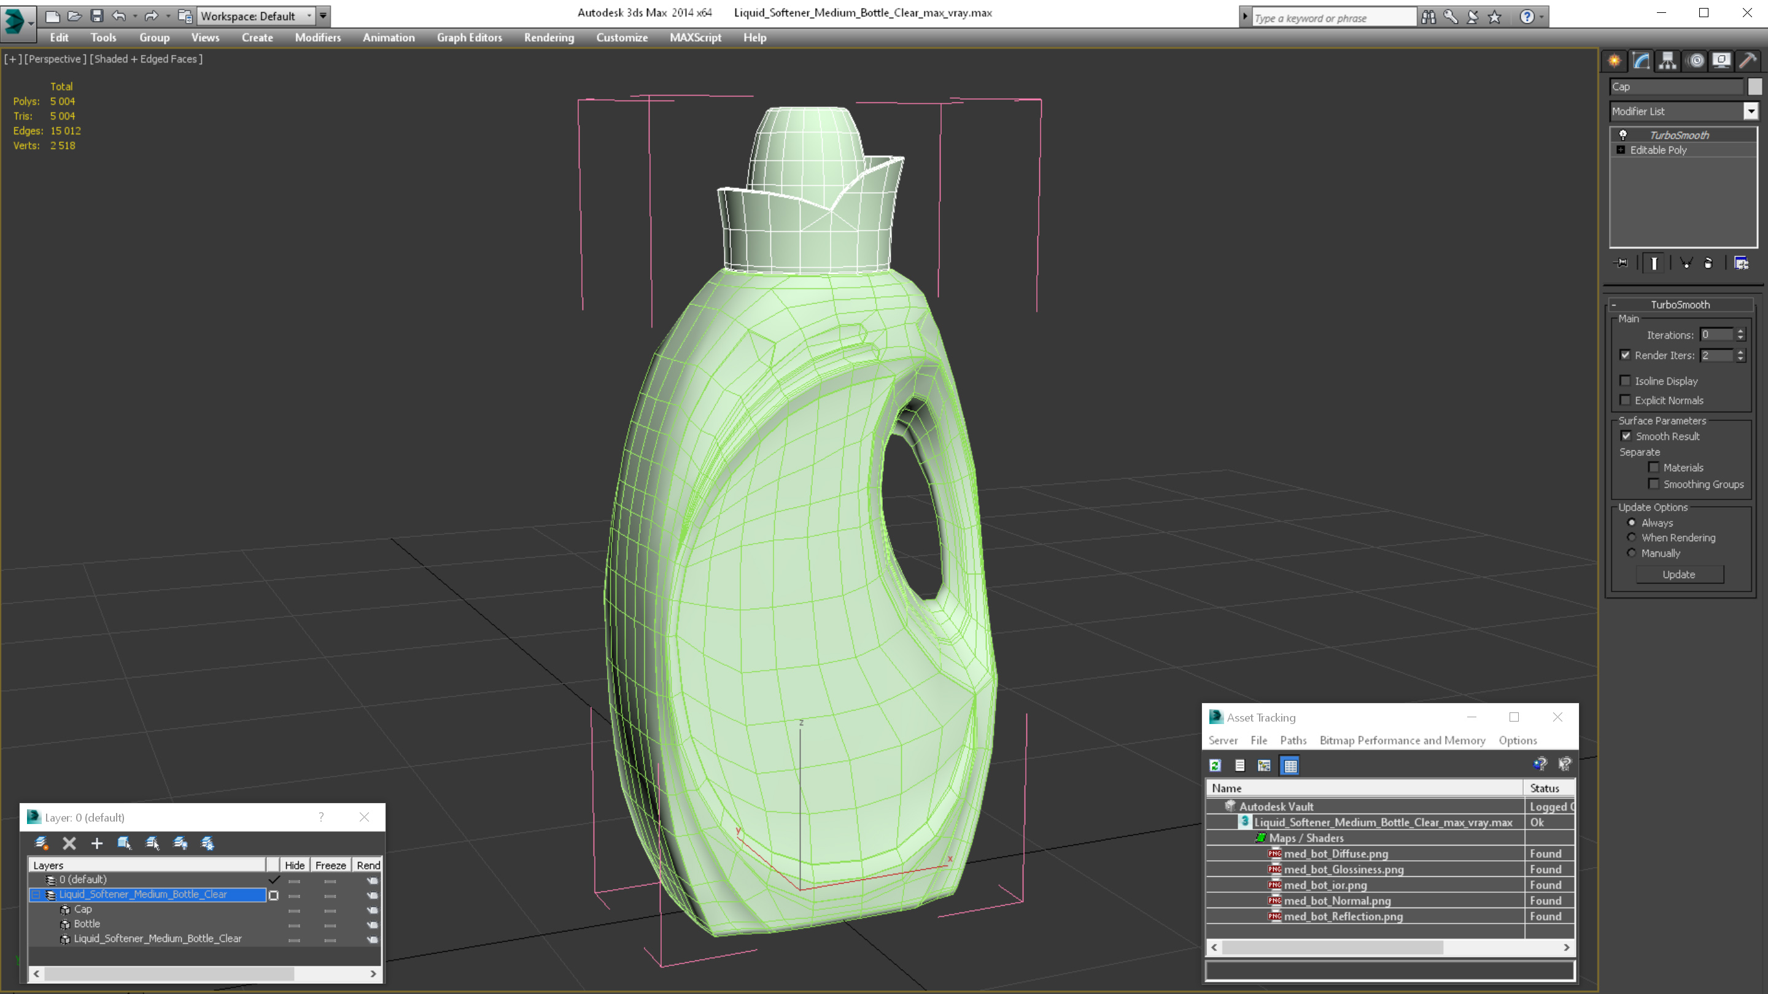Enable Explicit Normals checkbox
This screenshot has width=1768, height=994.
pyautogui.click(x=1625, y=400)
